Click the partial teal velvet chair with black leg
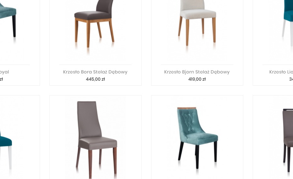The width and height of the screenshot is (293, 179). click(x=8, y=20)
